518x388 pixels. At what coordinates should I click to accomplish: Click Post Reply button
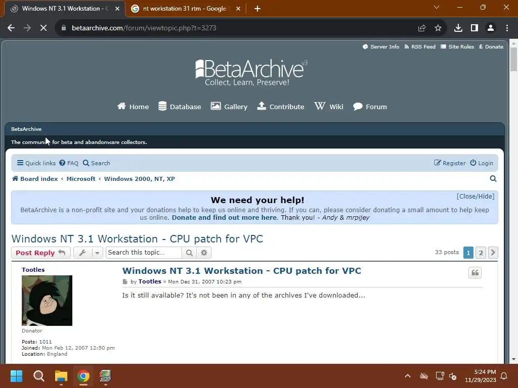40,253
